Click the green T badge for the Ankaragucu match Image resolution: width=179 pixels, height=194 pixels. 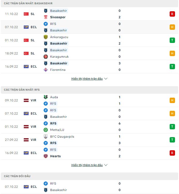172,40
